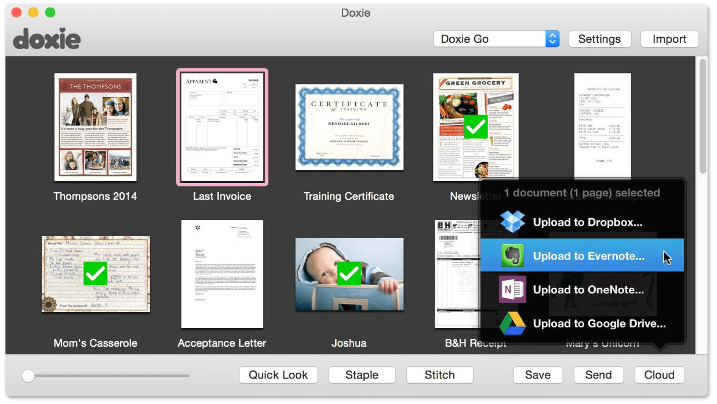Click the Evernote elephant icon
The width and height of the screenshot is (717, 404).
tap(512, 256)
